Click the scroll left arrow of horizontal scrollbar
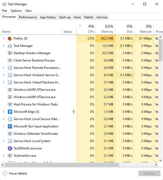The width and height of the screenshot is (163, 180). (x=3, y=165)
